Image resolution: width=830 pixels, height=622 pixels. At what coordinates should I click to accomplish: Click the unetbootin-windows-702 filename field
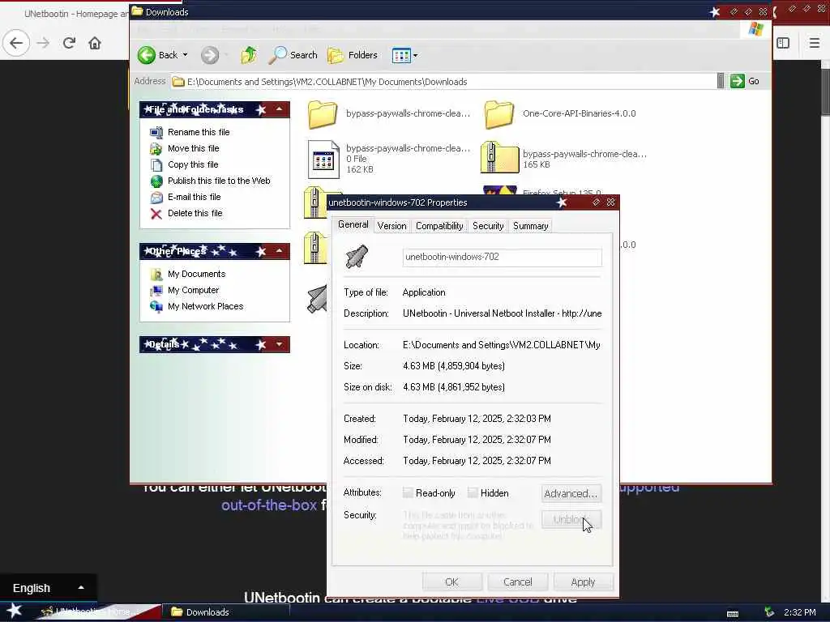(502, 258)
